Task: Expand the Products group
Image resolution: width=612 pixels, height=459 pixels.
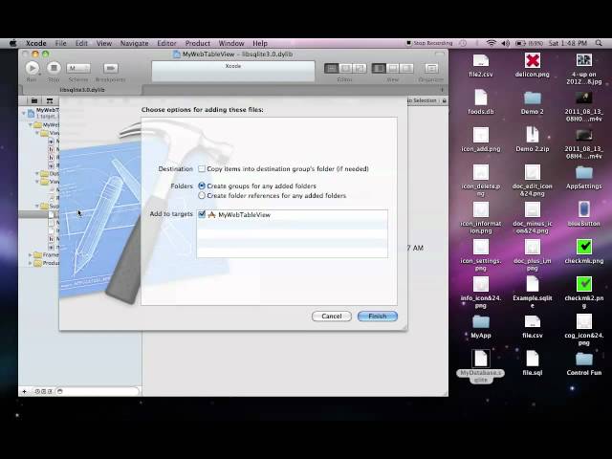Action: (31, 264)
